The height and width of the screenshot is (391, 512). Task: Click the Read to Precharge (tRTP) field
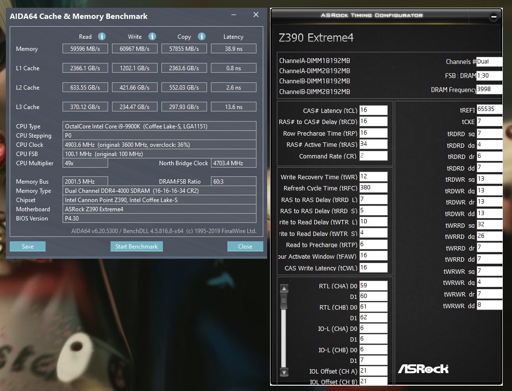373,245
